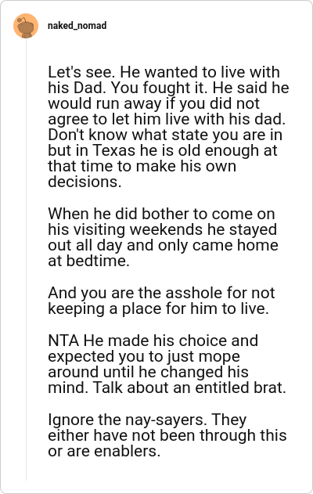Visit the naked_nomad profile link

click(x=77, y=26)
